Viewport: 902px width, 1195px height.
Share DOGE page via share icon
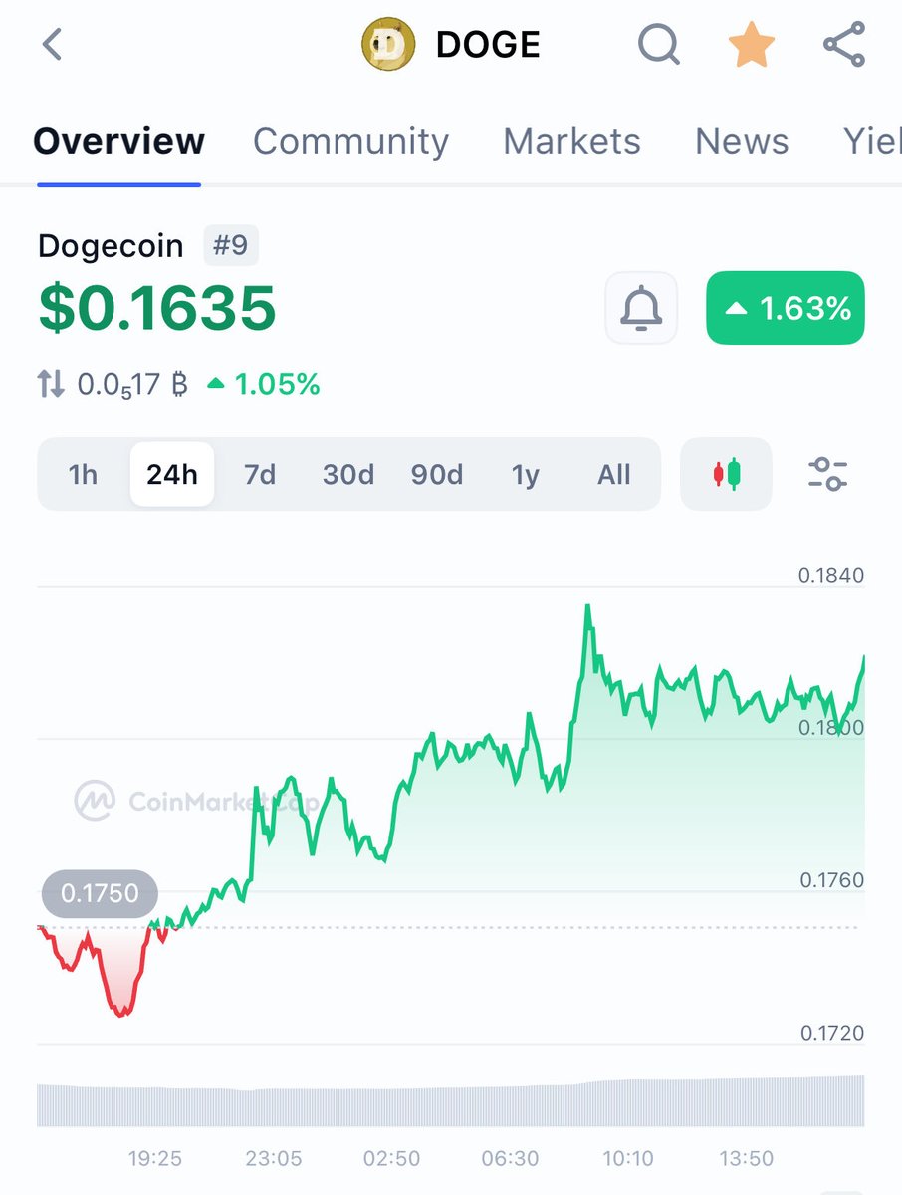(x=844, y=45)
